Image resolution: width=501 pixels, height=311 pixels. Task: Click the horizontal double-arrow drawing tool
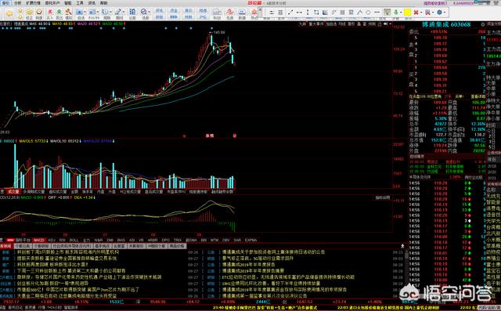[x=299, y=13]
